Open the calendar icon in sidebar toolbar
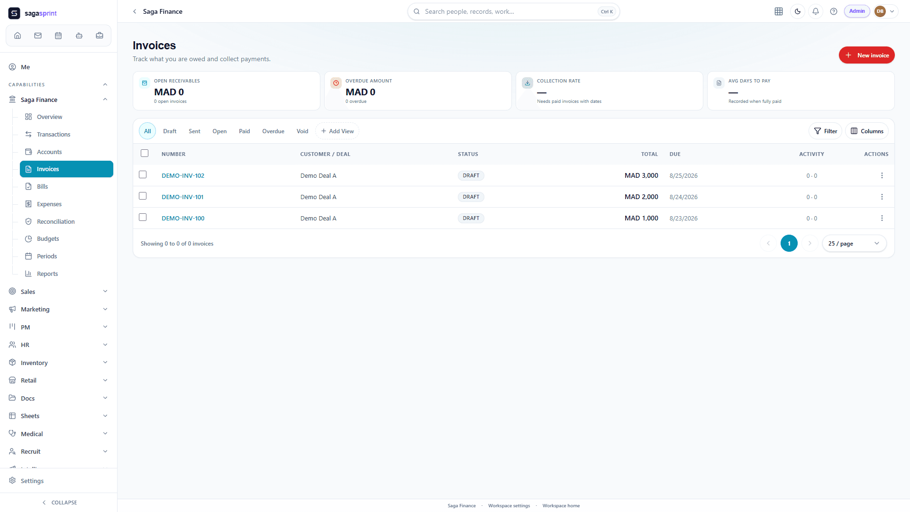This screenshot has width=910, height=512. point(58,36)
